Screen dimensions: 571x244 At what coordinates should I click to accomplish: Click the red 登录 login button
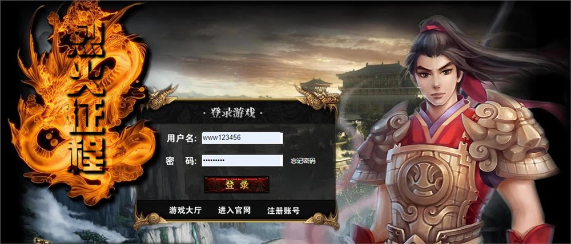pos(237,185)
